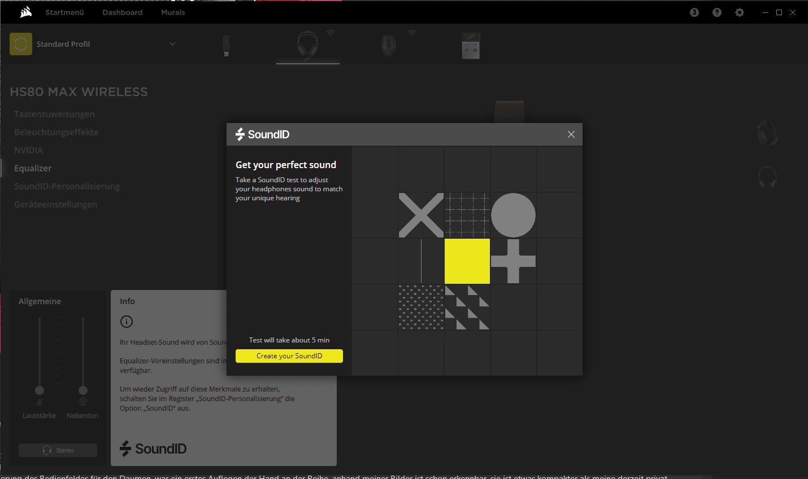Screen dimensions: 808x479
Task: Toggle mute icon under Lautstärke slider
Action: (40, 402)
